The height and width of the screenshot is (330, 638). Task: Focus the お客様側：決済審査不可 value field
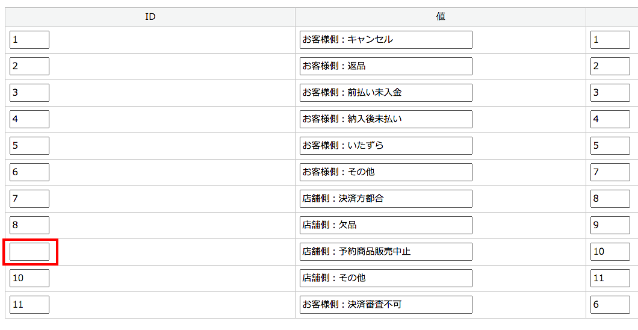click(386, 305)
